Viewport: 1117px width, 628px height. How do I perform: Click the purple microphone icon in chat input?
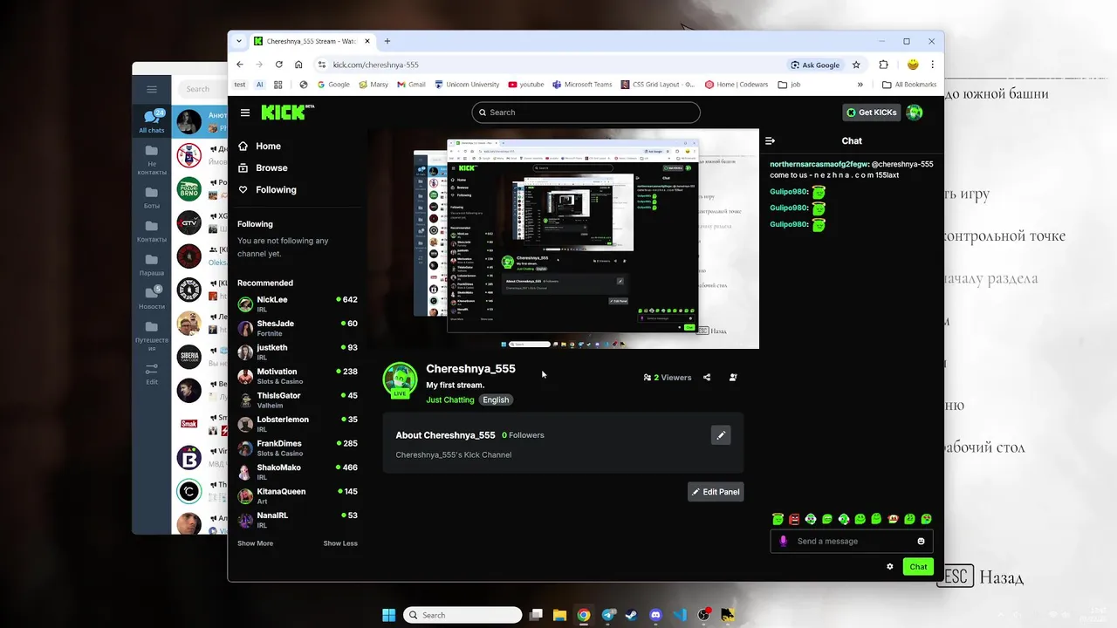[783, 541]
